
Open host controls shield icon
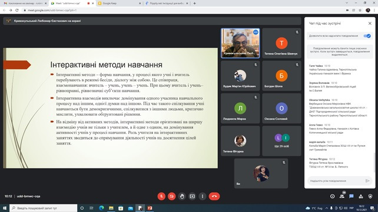pos(370,196)
